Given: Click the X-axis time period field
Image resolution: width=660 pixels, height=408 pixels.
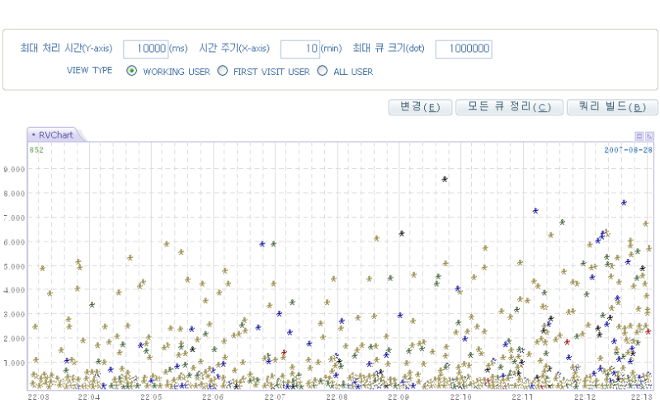Looking at the screenshot, I should pos(300,49).
